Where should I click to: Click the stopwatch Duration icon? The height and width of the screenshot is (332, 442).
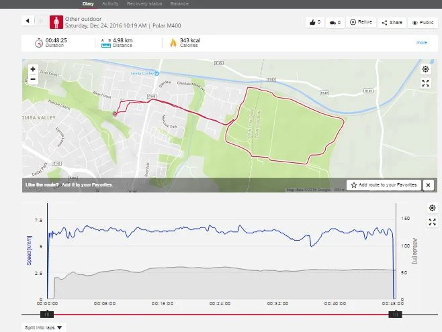(x=39, y=43)
